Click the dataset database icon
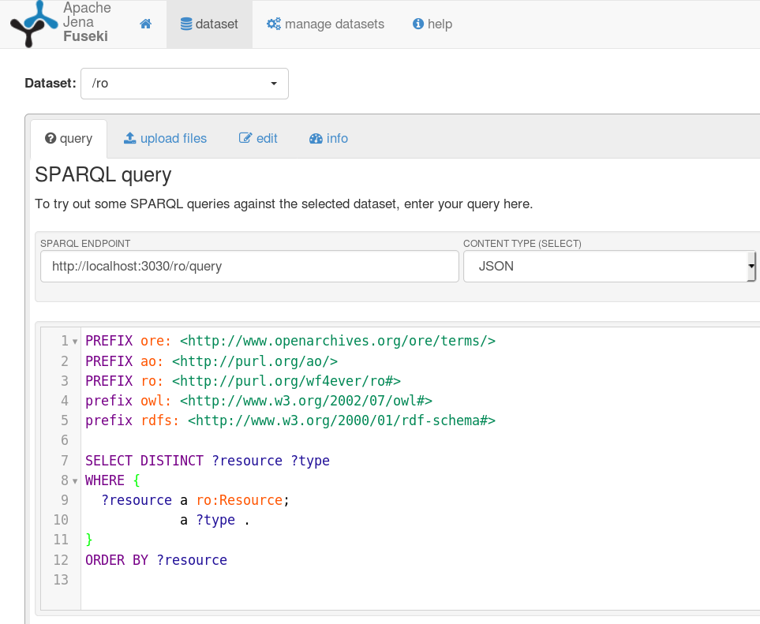The width and height of the screenshot is (760, 624). tap(186, 24)
